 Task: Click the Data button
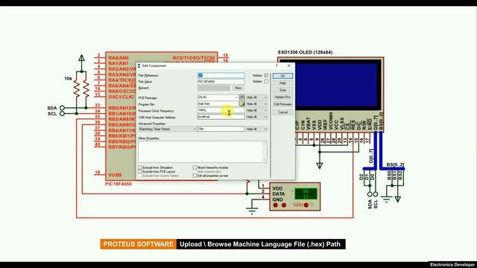(282, 90)
